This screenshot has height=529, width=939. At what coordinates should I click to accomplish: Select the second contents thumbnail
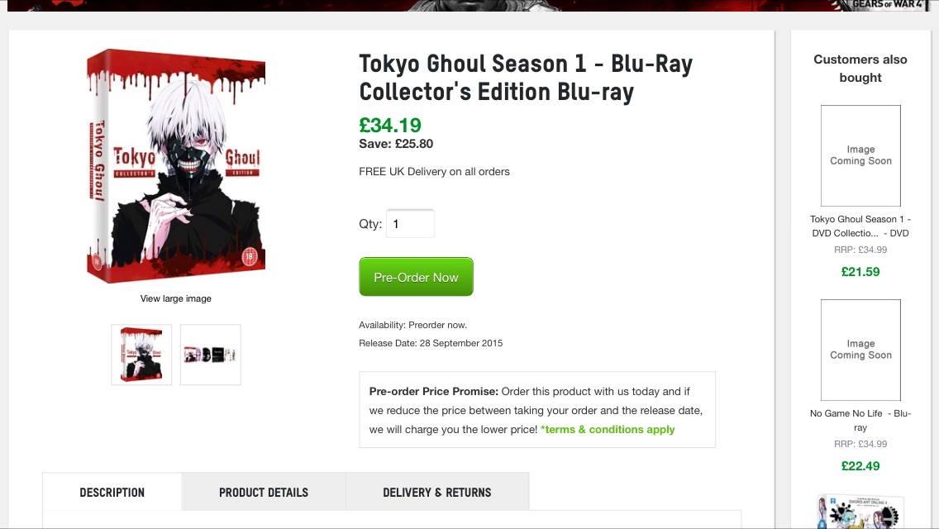point(210,355)
